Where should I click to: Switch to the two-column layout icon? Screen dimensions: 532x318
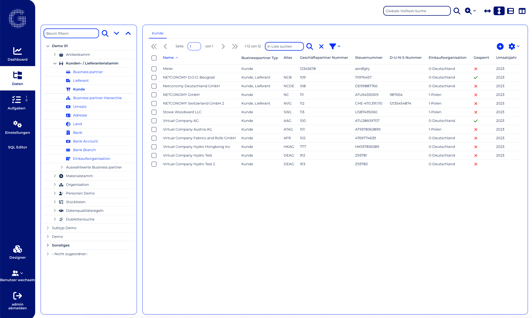pos(522,11)
